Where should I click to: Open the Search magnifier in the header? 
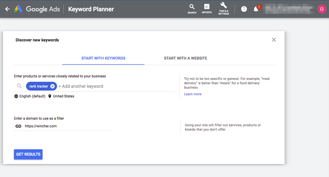point(192,9)
